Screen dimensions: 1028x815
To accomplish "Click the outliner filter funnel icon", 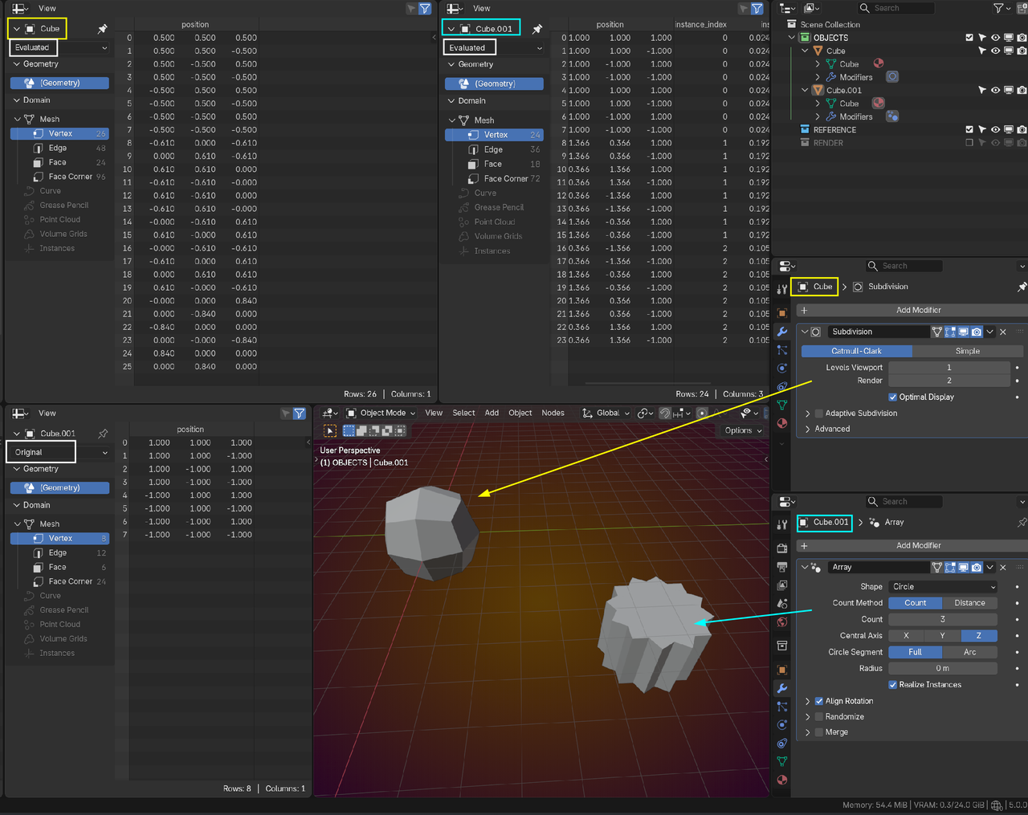I will [999, 8].
